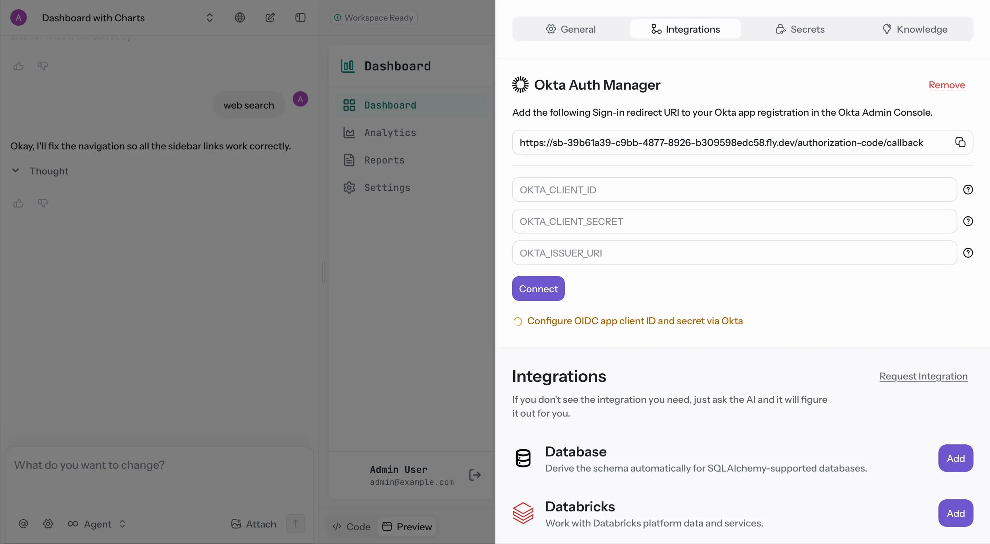Open the Secrets tab
This screenshot has width=990, height=544.
click(800, 29)
